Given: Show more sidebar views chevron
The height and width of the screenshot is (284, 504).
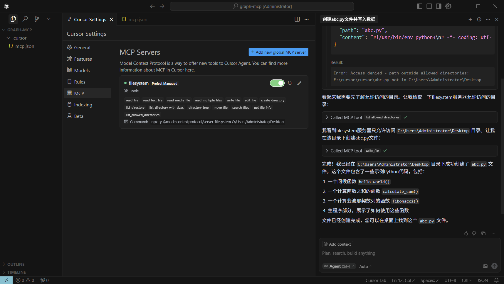Looking at the screenshot, I should pyautogui.click(x=48, y=19).
